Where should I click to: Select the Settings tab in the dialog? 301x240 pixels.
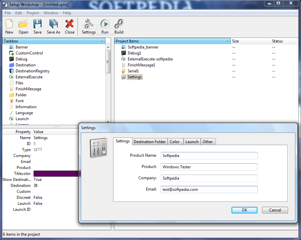pos(123,141)
